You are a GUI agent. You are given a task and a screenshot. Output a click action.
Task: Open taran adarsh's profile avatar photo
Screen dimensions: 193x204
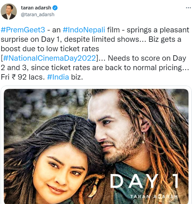coord(9,11)
